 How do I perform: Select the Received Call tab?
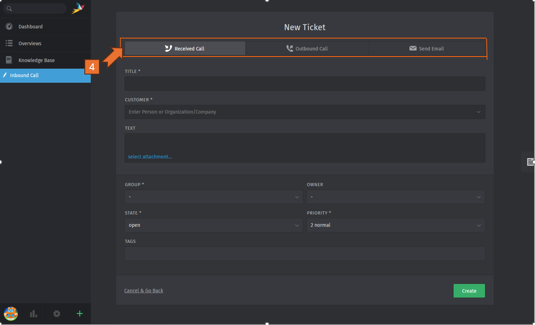(x=185, y=48)
